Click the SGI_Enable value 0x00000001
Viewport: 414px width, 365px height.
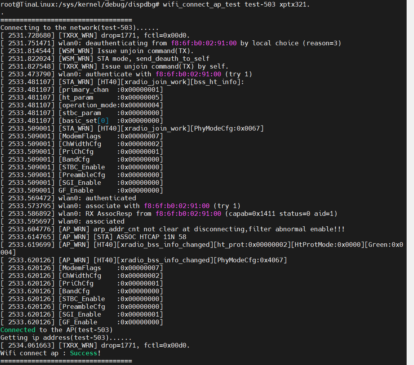coord(140,315)
